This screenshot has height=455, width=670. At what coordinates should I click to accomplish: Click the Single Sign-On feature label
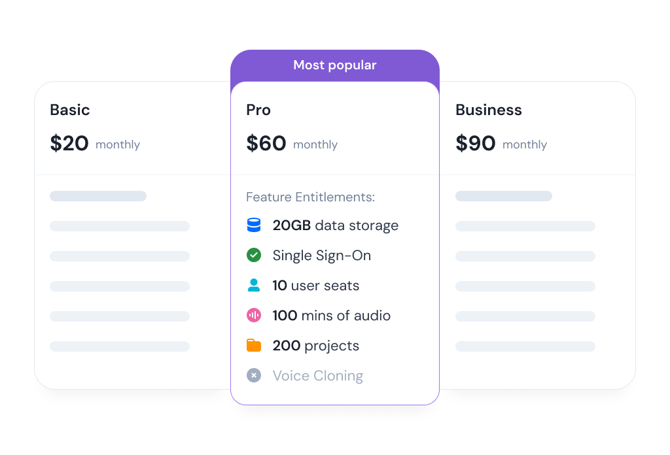coord(322,256)
